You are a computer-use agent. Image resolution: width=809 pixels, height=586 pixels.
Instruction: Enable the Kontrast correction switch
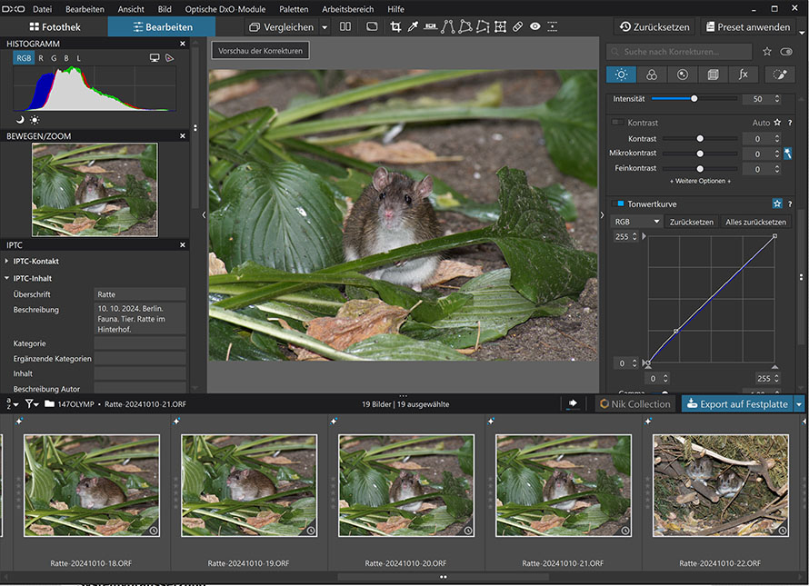coord(618,123)
